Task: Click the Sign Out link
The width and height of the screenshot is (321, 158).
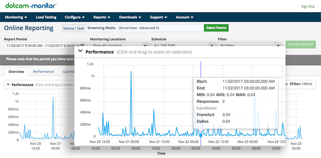Action: [308, 7]
